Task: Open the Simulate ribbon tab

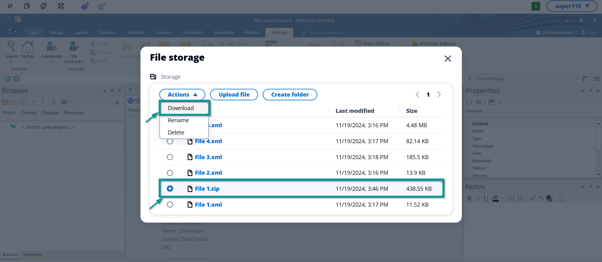Action: pyautogui.click(x=136, y=33)
